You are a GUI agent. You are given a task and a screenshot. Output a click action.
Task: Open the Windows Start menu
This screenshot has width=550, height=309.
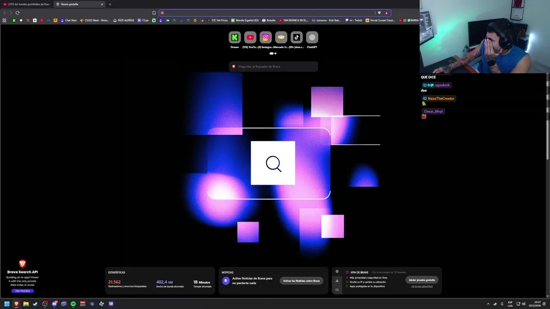pos(7,304)
